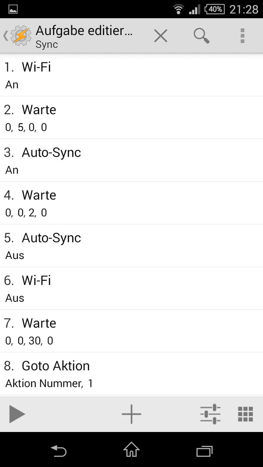Image resolution: width=263 pixels, height=467 pixels.
Task: Open action 8 Goto Aktion
Action: coord(131,374)
